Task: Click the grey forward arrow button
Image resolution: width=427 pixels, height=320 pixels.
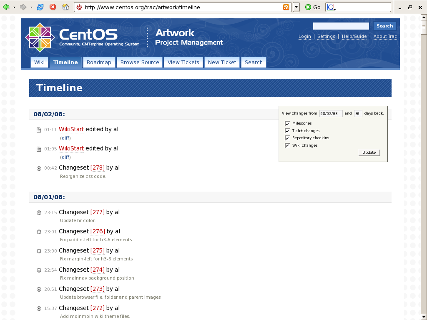Action: click(23, 7)
